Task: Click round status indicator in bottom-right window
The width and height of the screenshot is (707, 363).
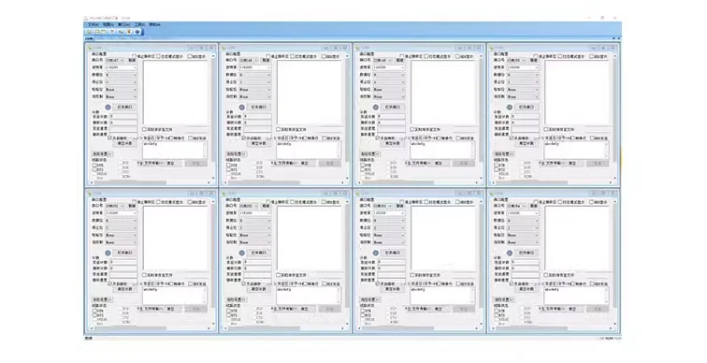Action: click(x=510, y=253)
